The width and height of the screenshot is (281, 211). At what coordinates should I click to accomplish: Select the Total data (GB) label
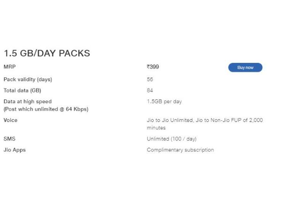click(22, 90)
